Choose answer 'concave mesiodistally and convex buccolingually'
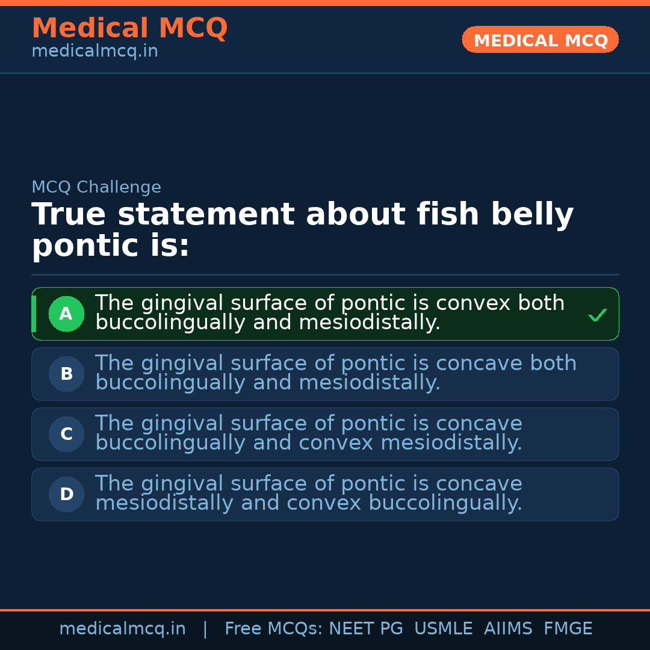This screenshot has height=650, width=650. click(x=308, y=494)
